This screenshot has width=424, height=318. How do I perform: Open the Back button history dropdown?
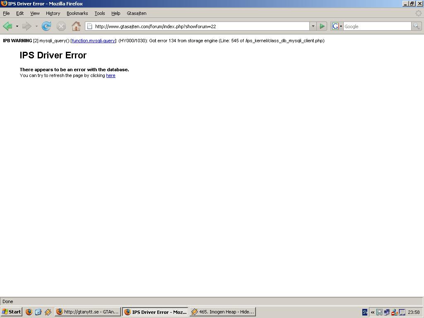click(x=17, y=26)
